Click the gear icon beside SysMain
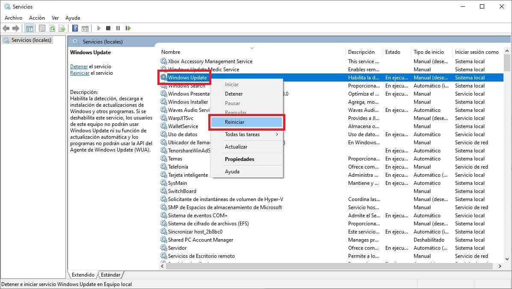The image size is (512, 289). (163, 183)
